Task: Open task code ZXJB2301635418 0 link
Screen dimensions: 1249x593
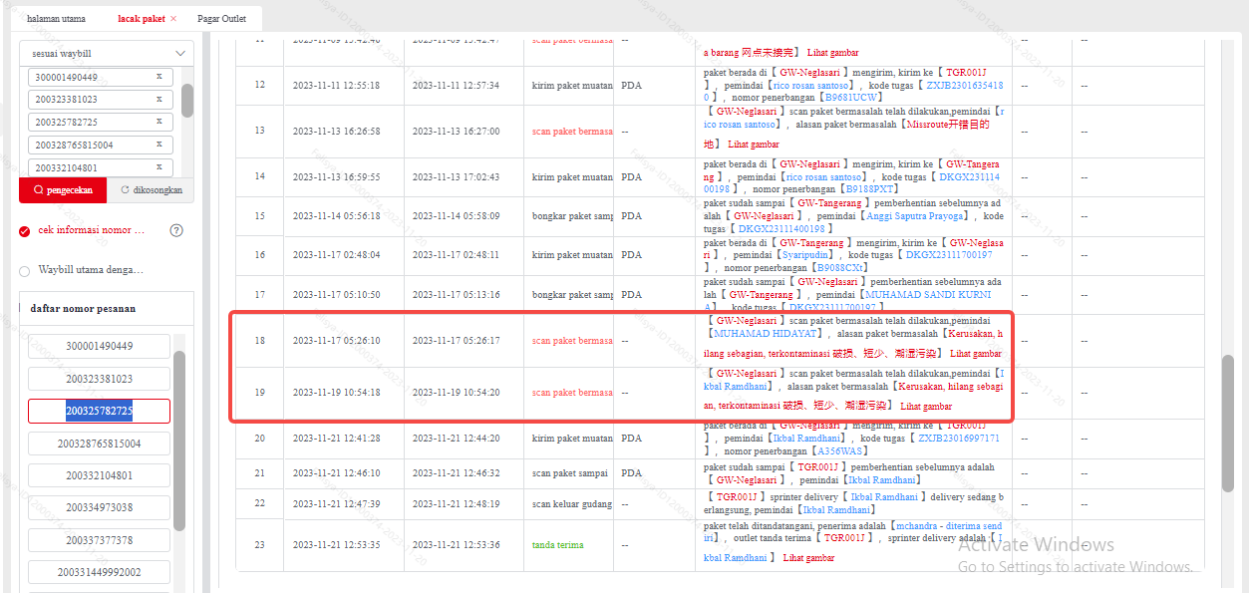Action: 966,86
